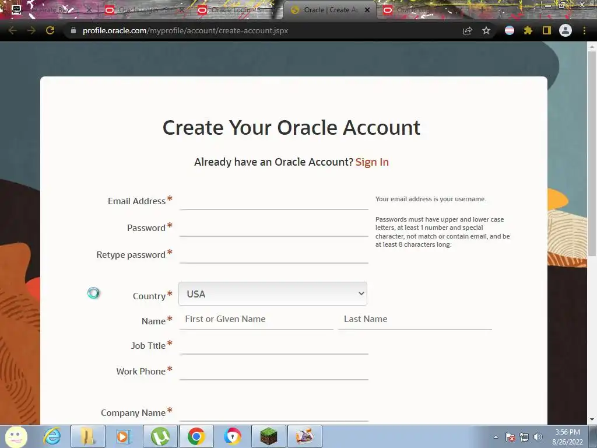Viewport: 597px width, 448px height.
Task: Open the browser side panel icon
Action: 547,30
